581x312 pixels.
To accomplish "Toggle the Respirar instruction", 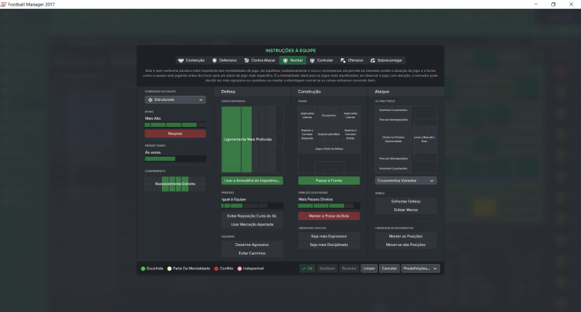I will [175, 134].
